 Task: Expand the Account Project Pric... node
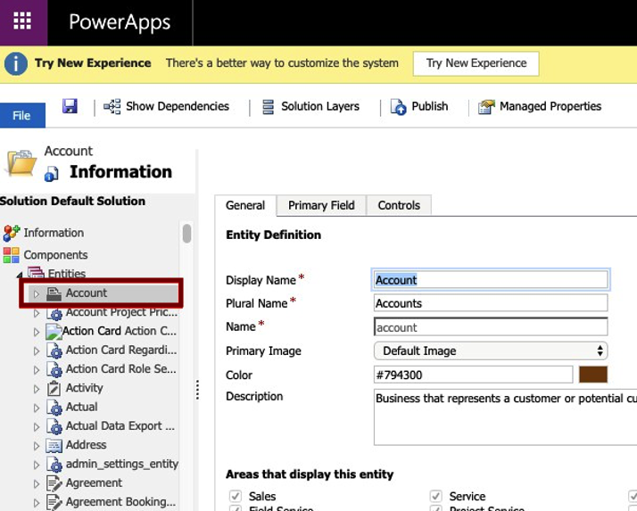pyautogui.click(x=37, y=313)
